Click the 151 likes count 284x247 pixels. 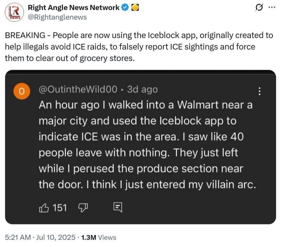[59, 208]
